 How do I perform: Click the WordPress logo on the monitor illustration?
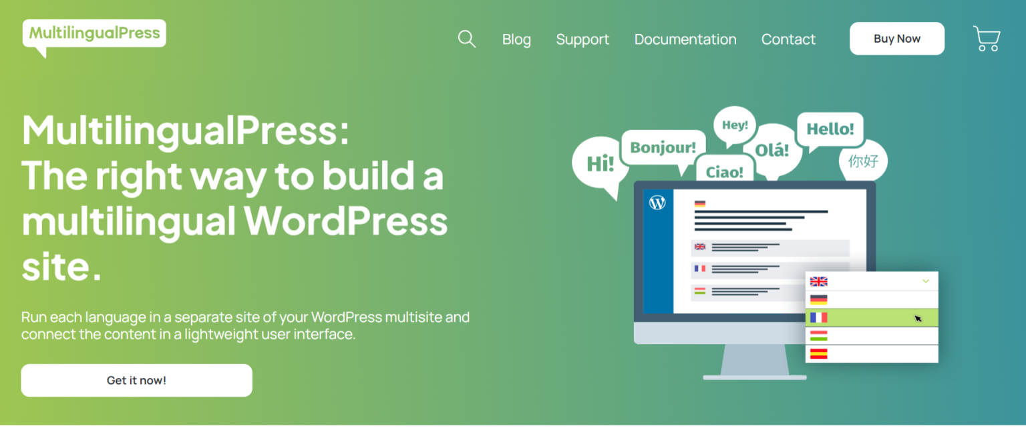659,202
